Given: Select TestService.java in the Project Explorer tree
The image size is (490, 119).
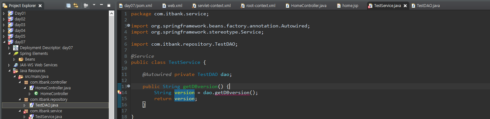Looking at the screenshot, I should point(48,117).
